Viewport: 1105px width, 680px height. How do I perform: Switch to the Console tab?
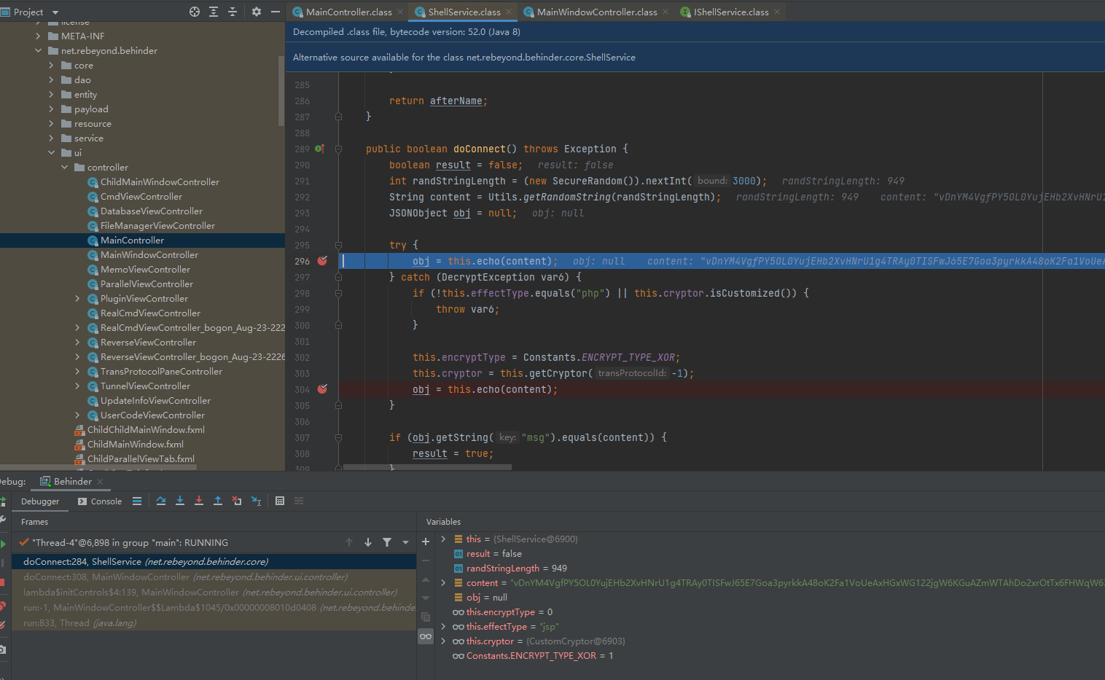100,501
